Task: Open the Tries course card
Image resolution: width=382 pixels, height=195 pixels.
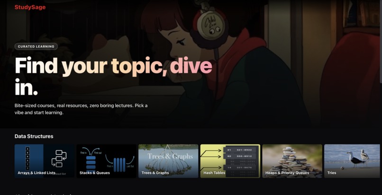Action: click(x=352, y=161)
